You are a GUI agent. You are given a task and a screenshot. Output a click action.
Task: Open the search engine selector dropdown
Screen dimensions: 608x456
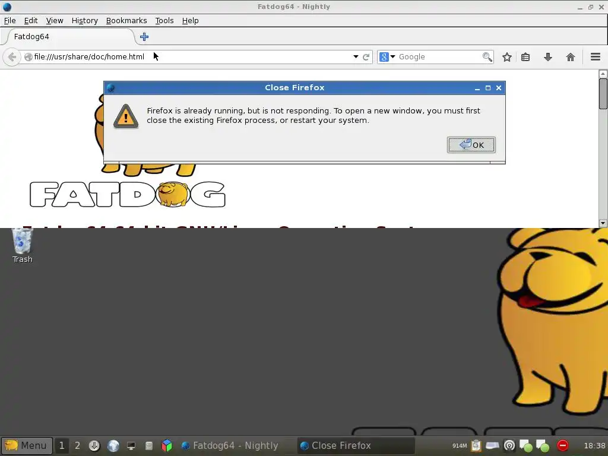387,57
